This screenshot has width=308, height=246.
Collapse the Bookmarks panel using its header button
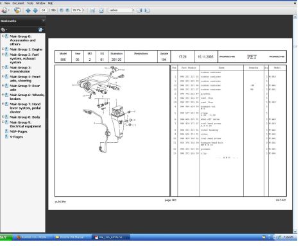44,20
